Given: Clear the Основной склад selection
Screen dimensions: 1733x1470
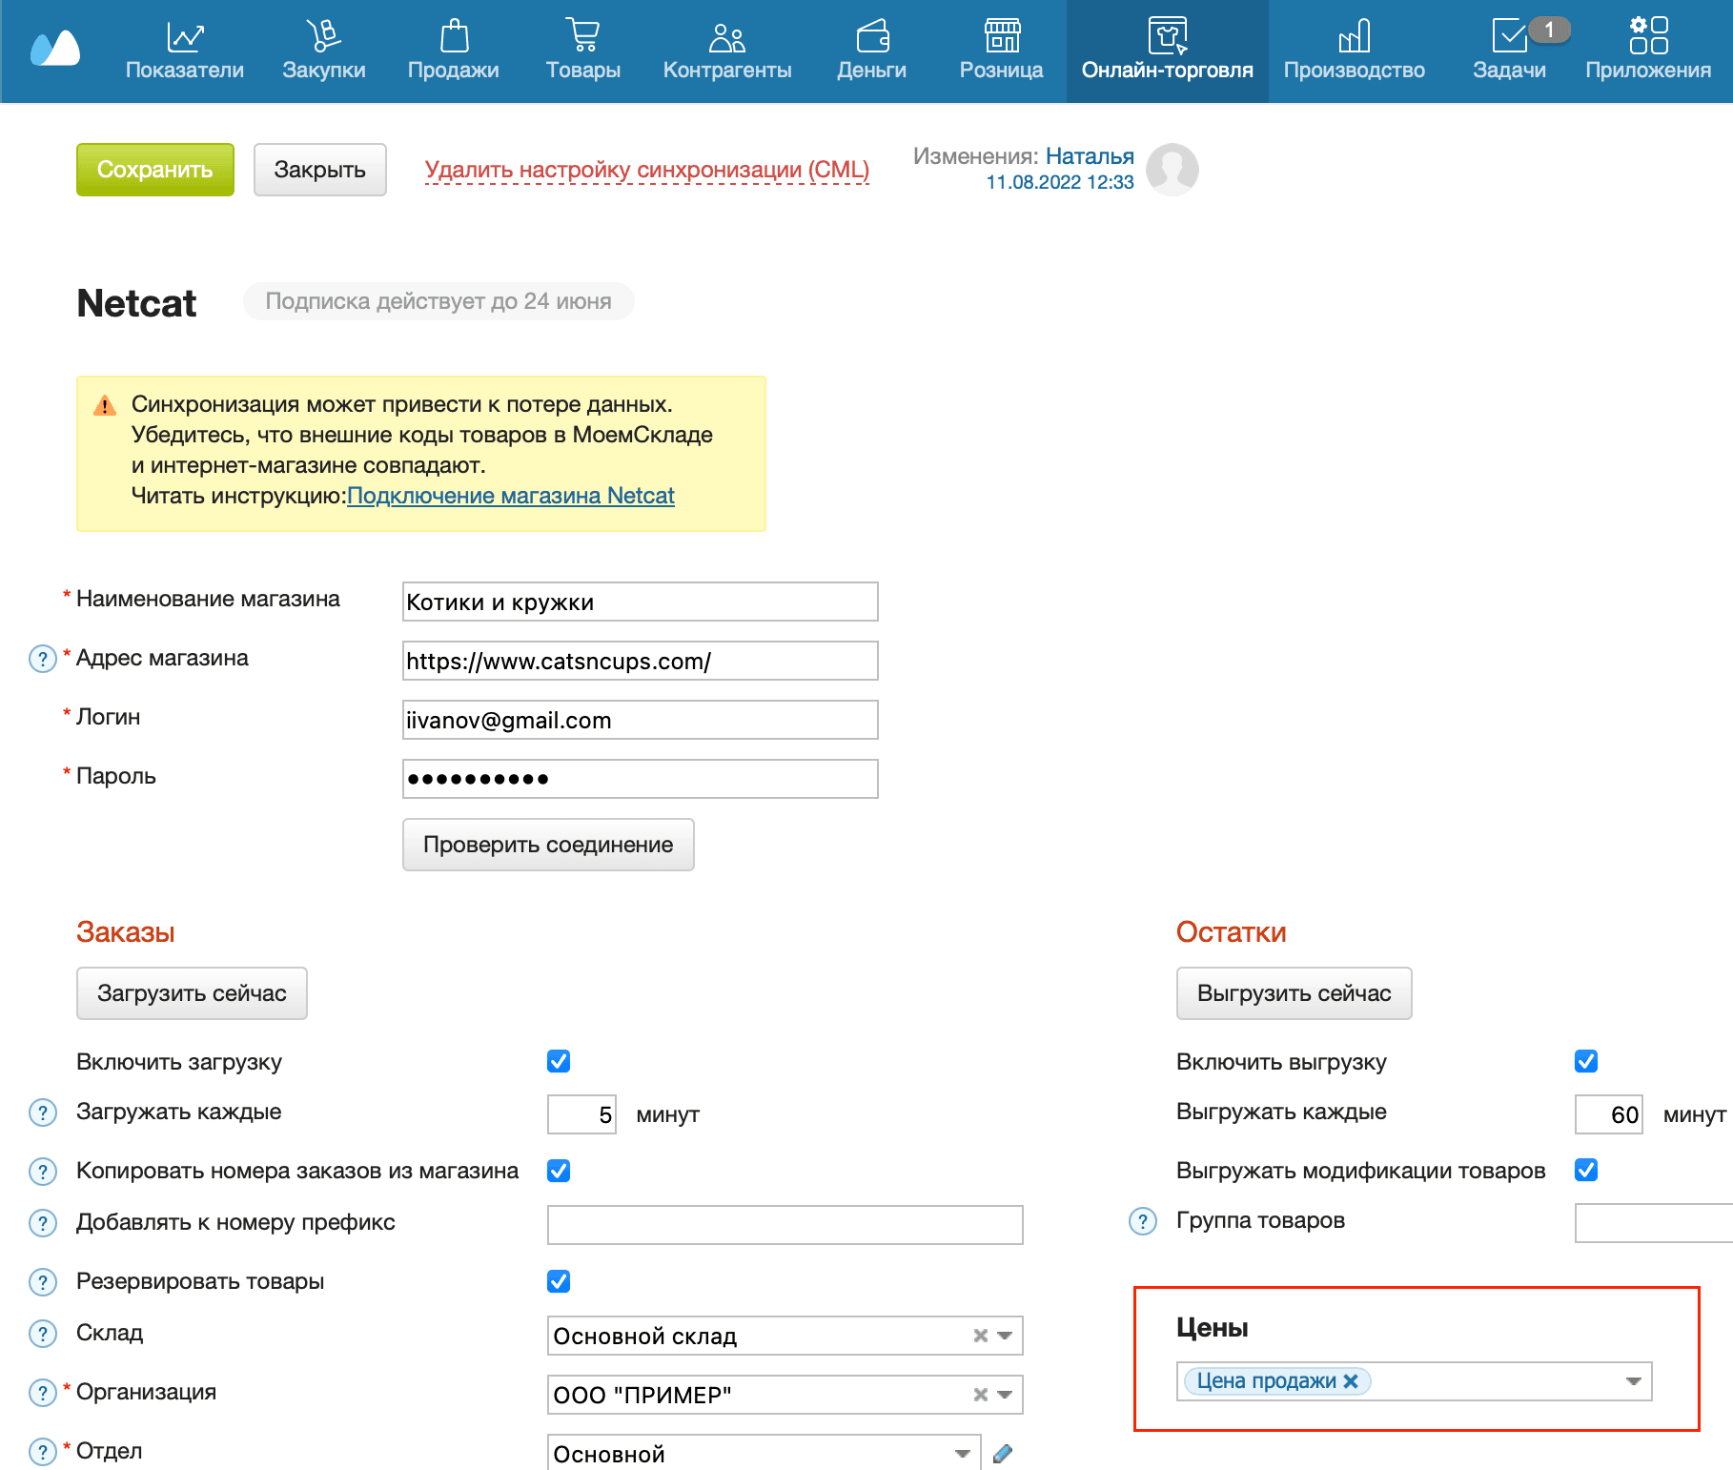Looking at the screenshot, I should coord(980,1336).
